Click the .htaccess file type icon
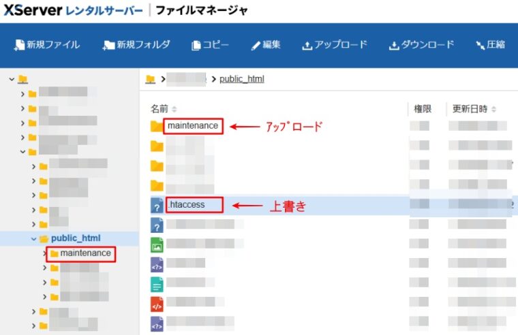Image resolution: width=518 pixels, height=335 pixels. pos(157,206)
